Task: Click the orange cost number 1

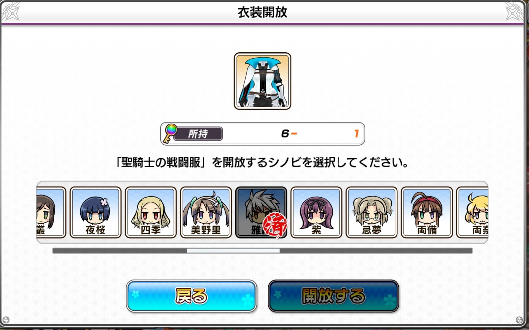Action: coord(356,133)
